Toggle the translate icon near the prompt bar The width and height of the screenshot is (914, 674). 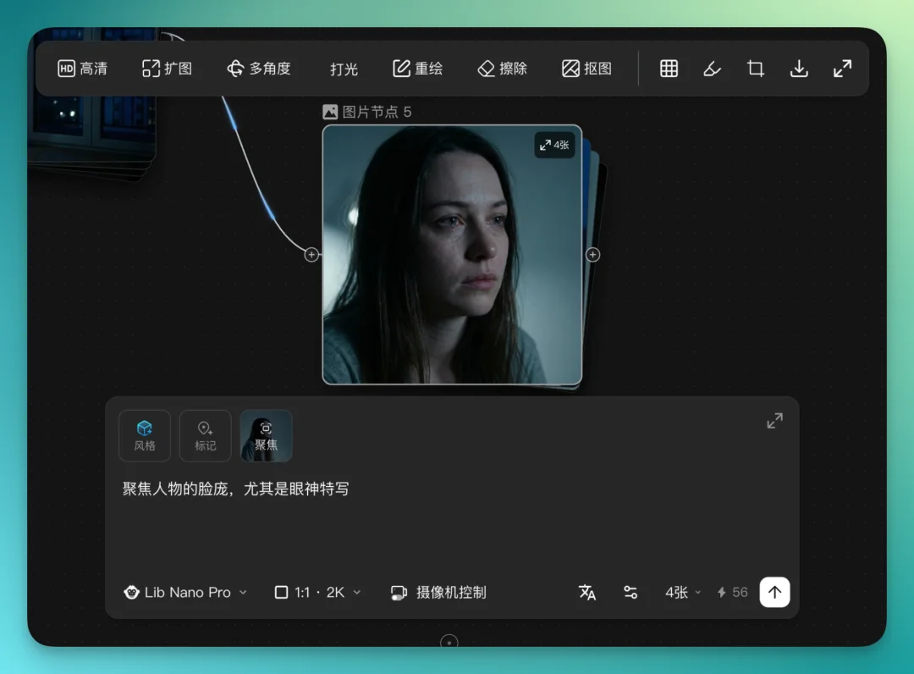587,593
